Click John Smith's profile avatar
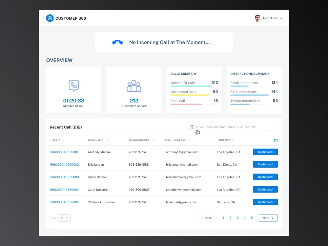Screen dimensions: 328x246 point(258,18)
